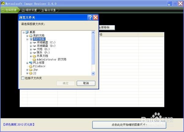Click the jhy folder icon
The height and width of the screenshot is (132, 184).
point(31,70)
